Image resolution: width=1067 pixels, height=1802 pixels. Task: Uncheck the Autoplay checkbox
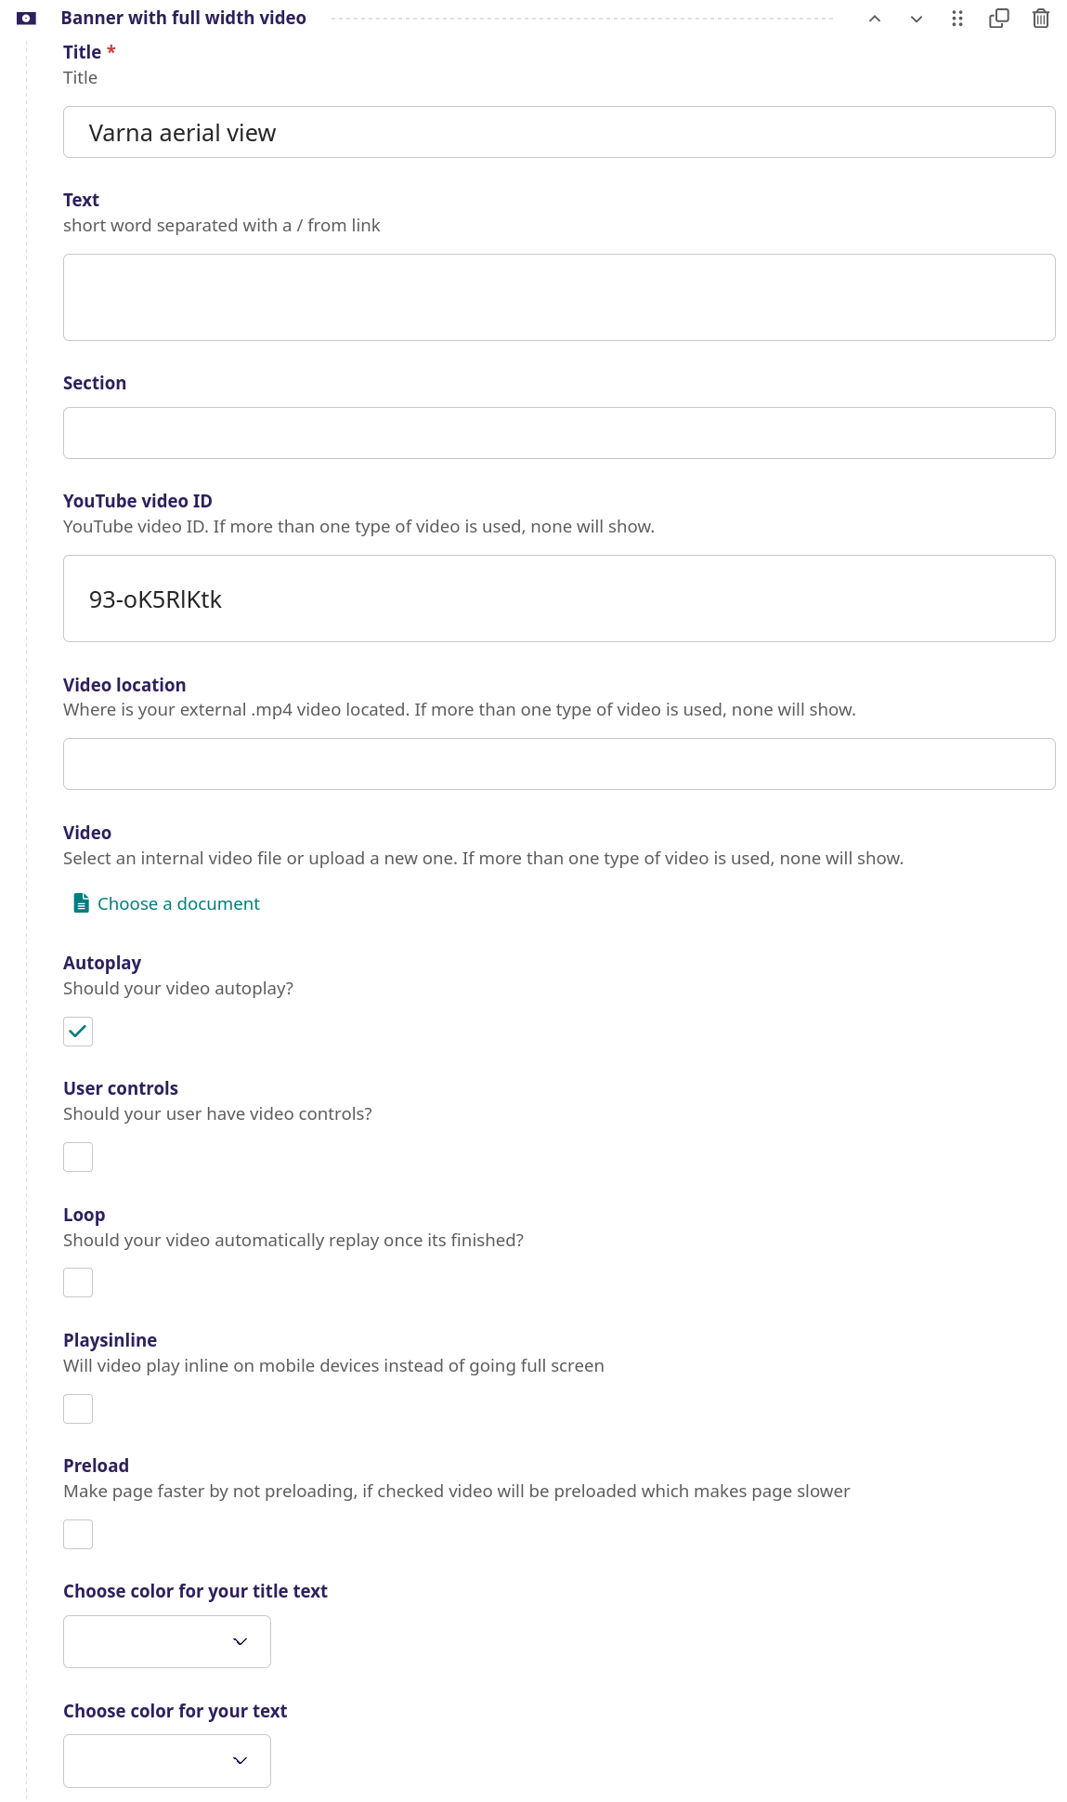coord(78,1032)
